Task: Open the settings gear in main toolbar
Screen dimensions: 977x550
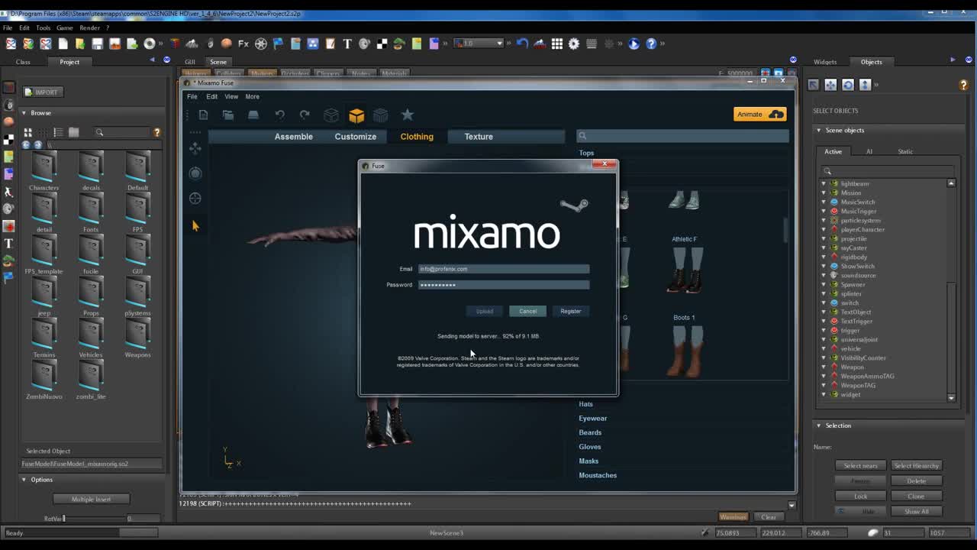Action: pyautogui.click(x=574, y=44)
